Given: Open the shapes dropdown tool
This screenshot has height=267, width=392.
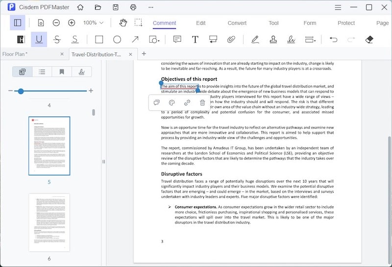Looking at the screenshot, I should click(x=154, y=40).
